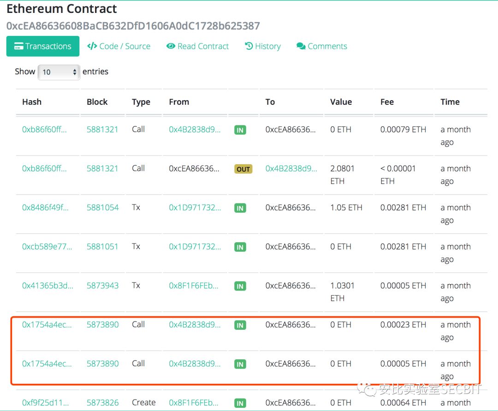Sort by the Fee column header
The width and height of the screenshot is (498, 411).
click(387, 102)
